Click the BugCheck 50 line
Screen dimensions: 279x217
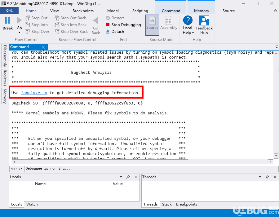pyautogui.click(x=77, y=103)
